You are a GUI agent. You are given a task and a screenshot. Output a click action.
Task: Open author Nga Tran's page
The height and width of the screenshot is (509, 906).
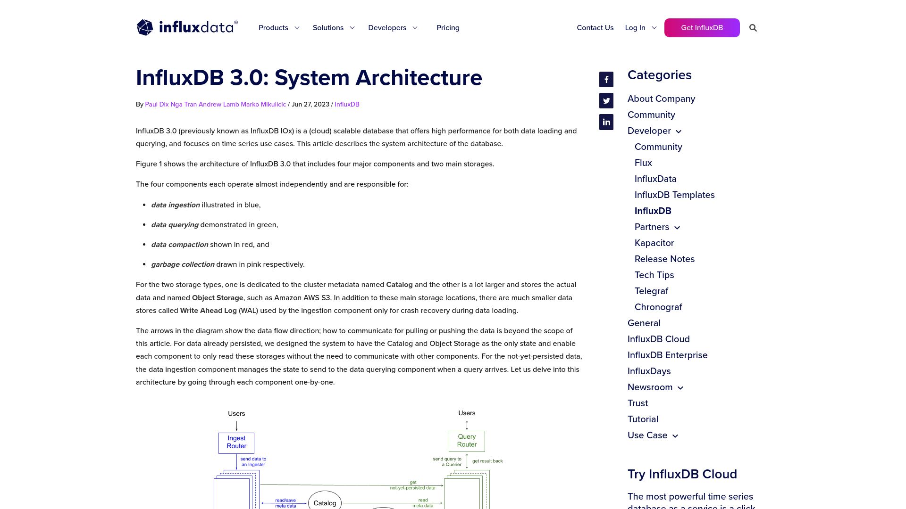[184, 105]
